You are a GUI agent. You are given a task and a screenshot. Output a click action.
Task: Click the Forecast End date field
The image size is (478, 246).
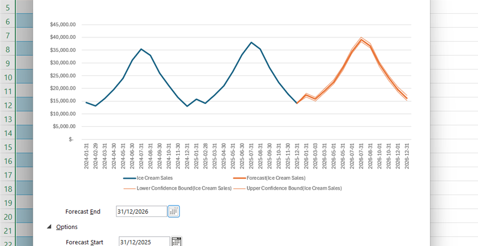141,211
